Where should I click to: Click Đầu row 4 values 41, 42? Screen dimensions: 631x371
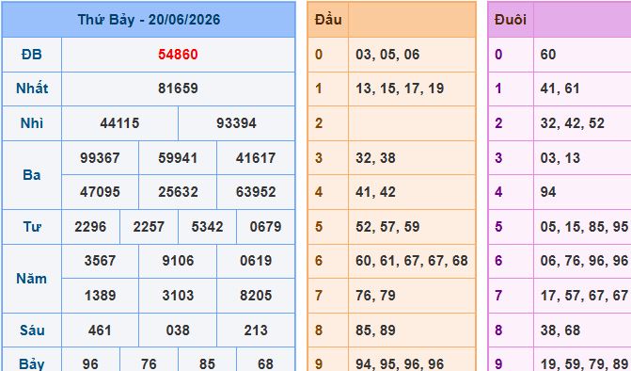click(x=375, y=192)
